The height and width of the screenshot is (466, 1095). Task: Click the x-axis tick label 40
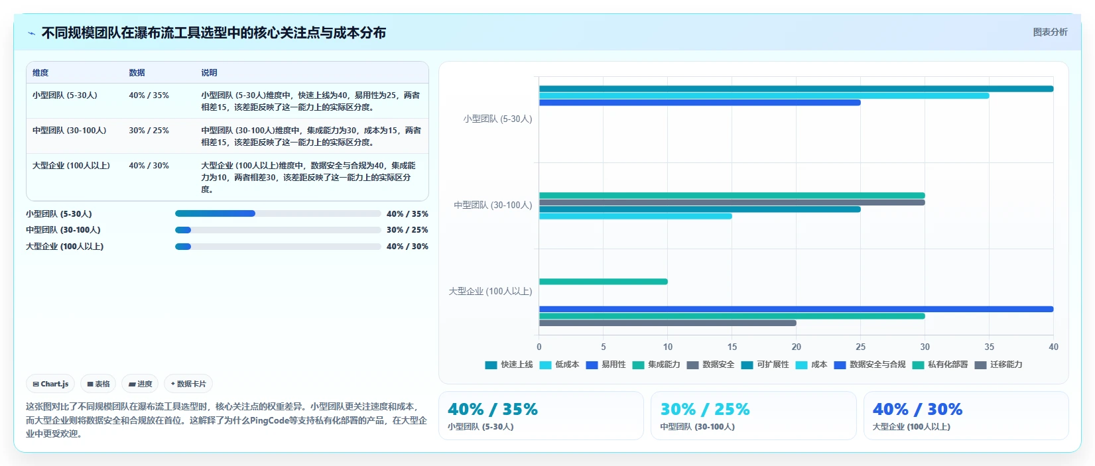[x=1053, y=347]
